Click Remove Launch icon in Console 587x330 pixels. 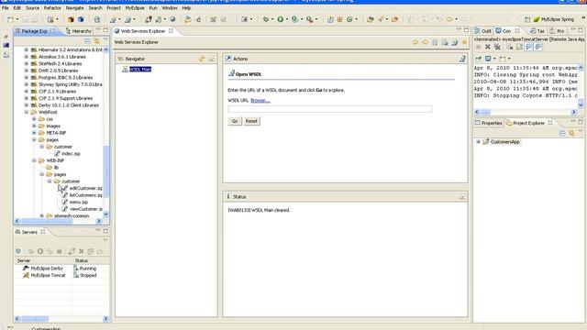pyautogui.click(x=487, y=47)
